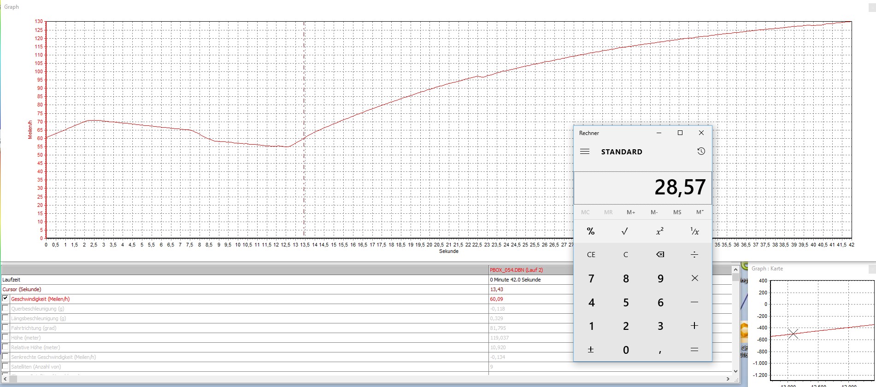Click the Höhe value 119,037
The image size is (876, 387).
499,338
